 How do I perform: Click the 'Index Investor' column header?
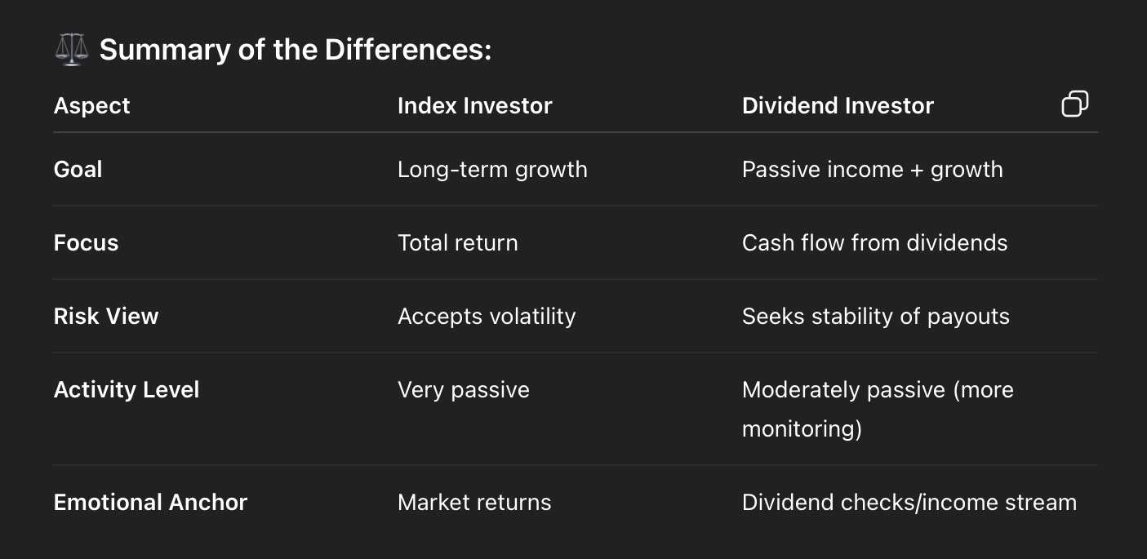click(x=474, y=106)
